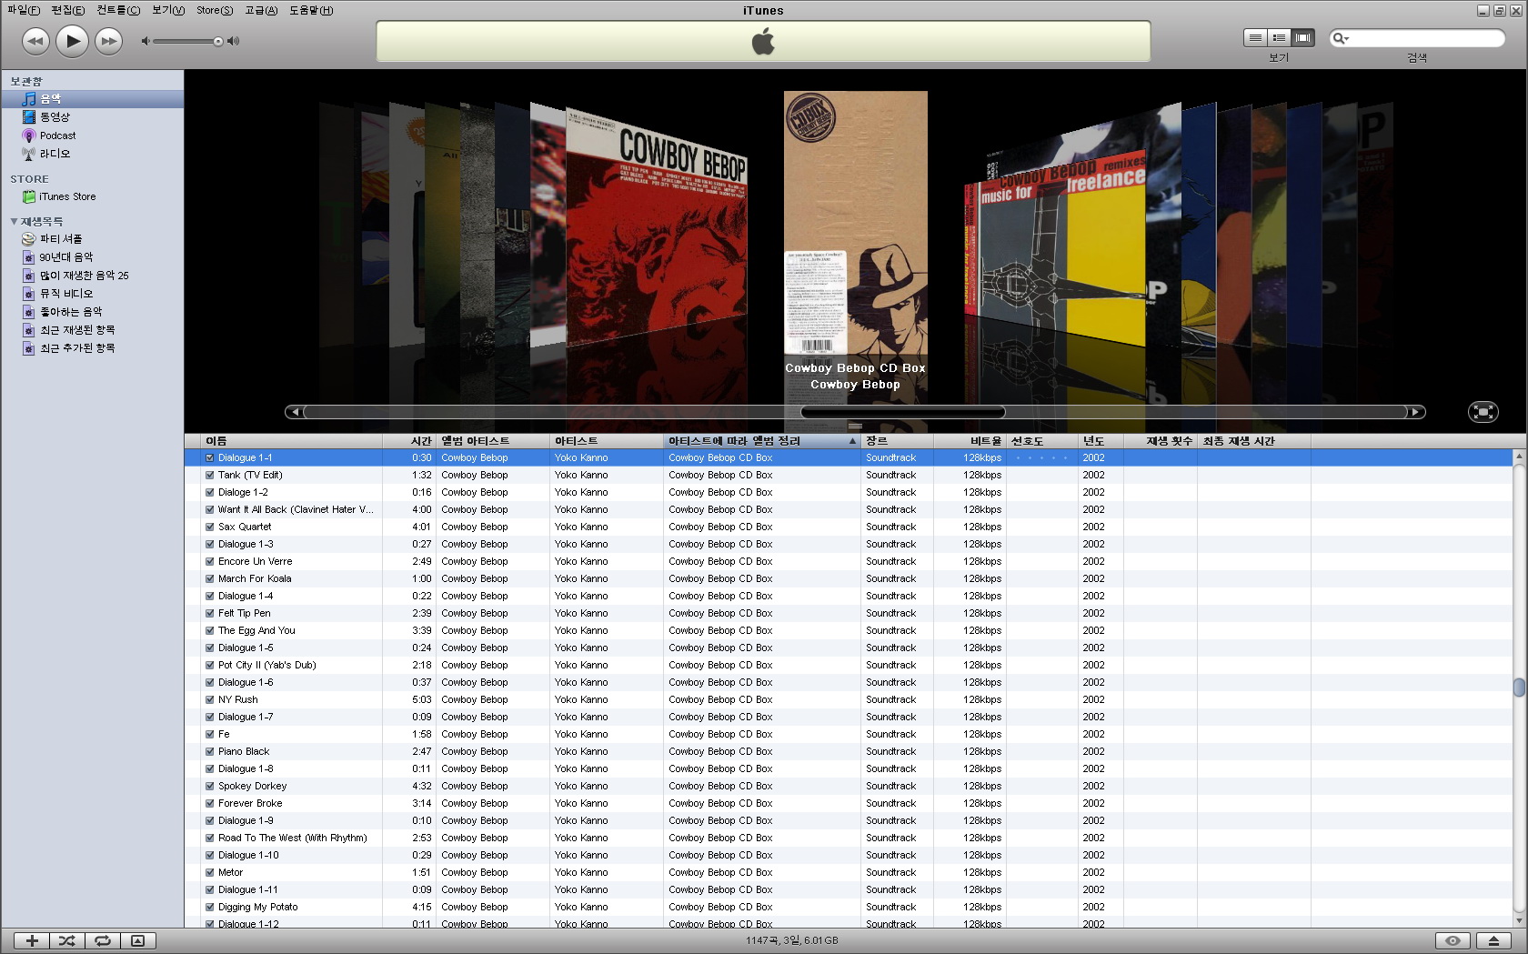Click the eject disc button
This screenshot has width=1528, height=954.
(1493, 941)
